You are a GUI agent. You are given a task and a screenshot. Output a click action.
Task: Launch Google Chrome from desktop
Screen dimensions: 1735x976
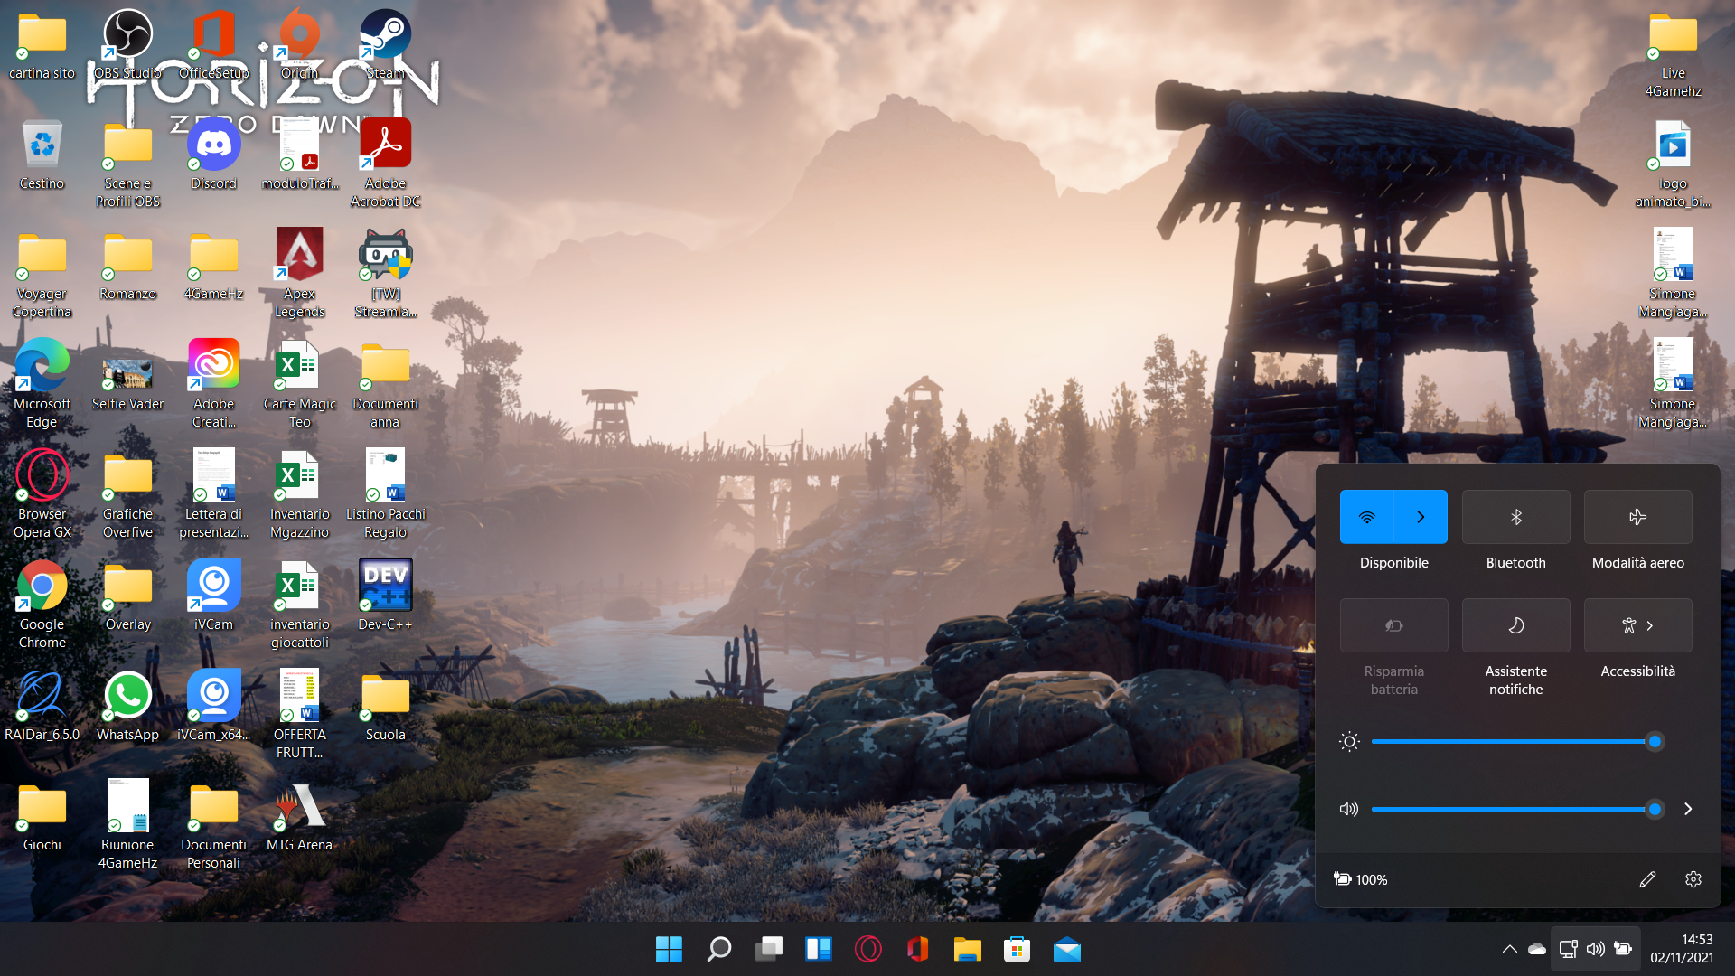click(42, 605)
